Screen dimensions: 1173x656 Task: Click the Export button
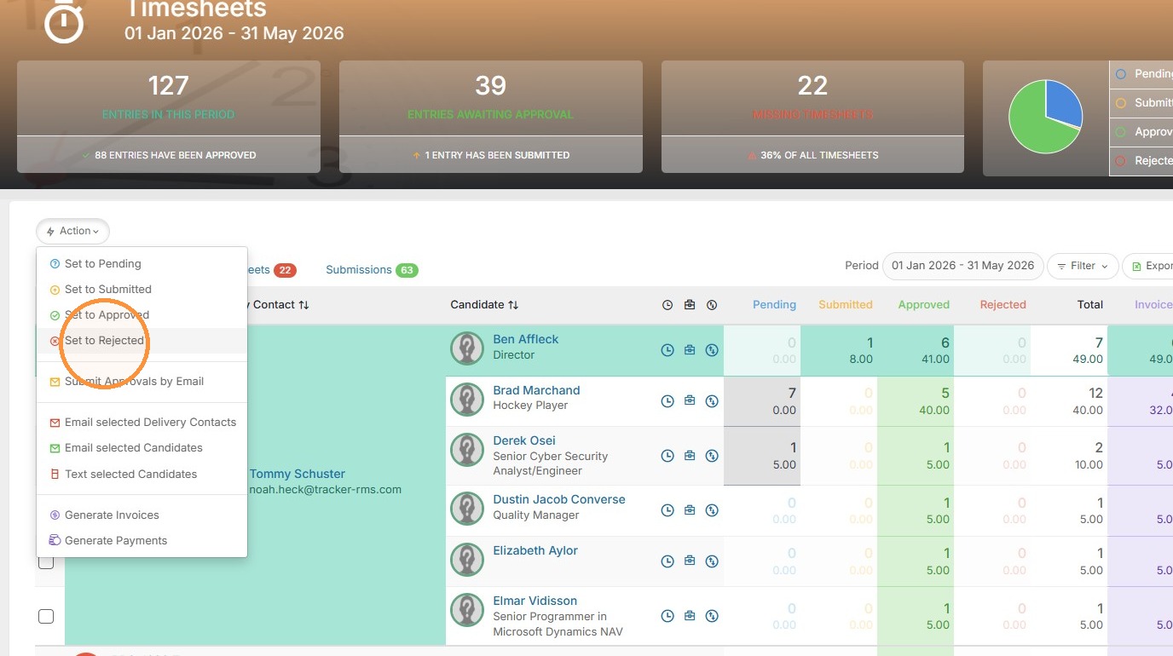coord(1149,266)
